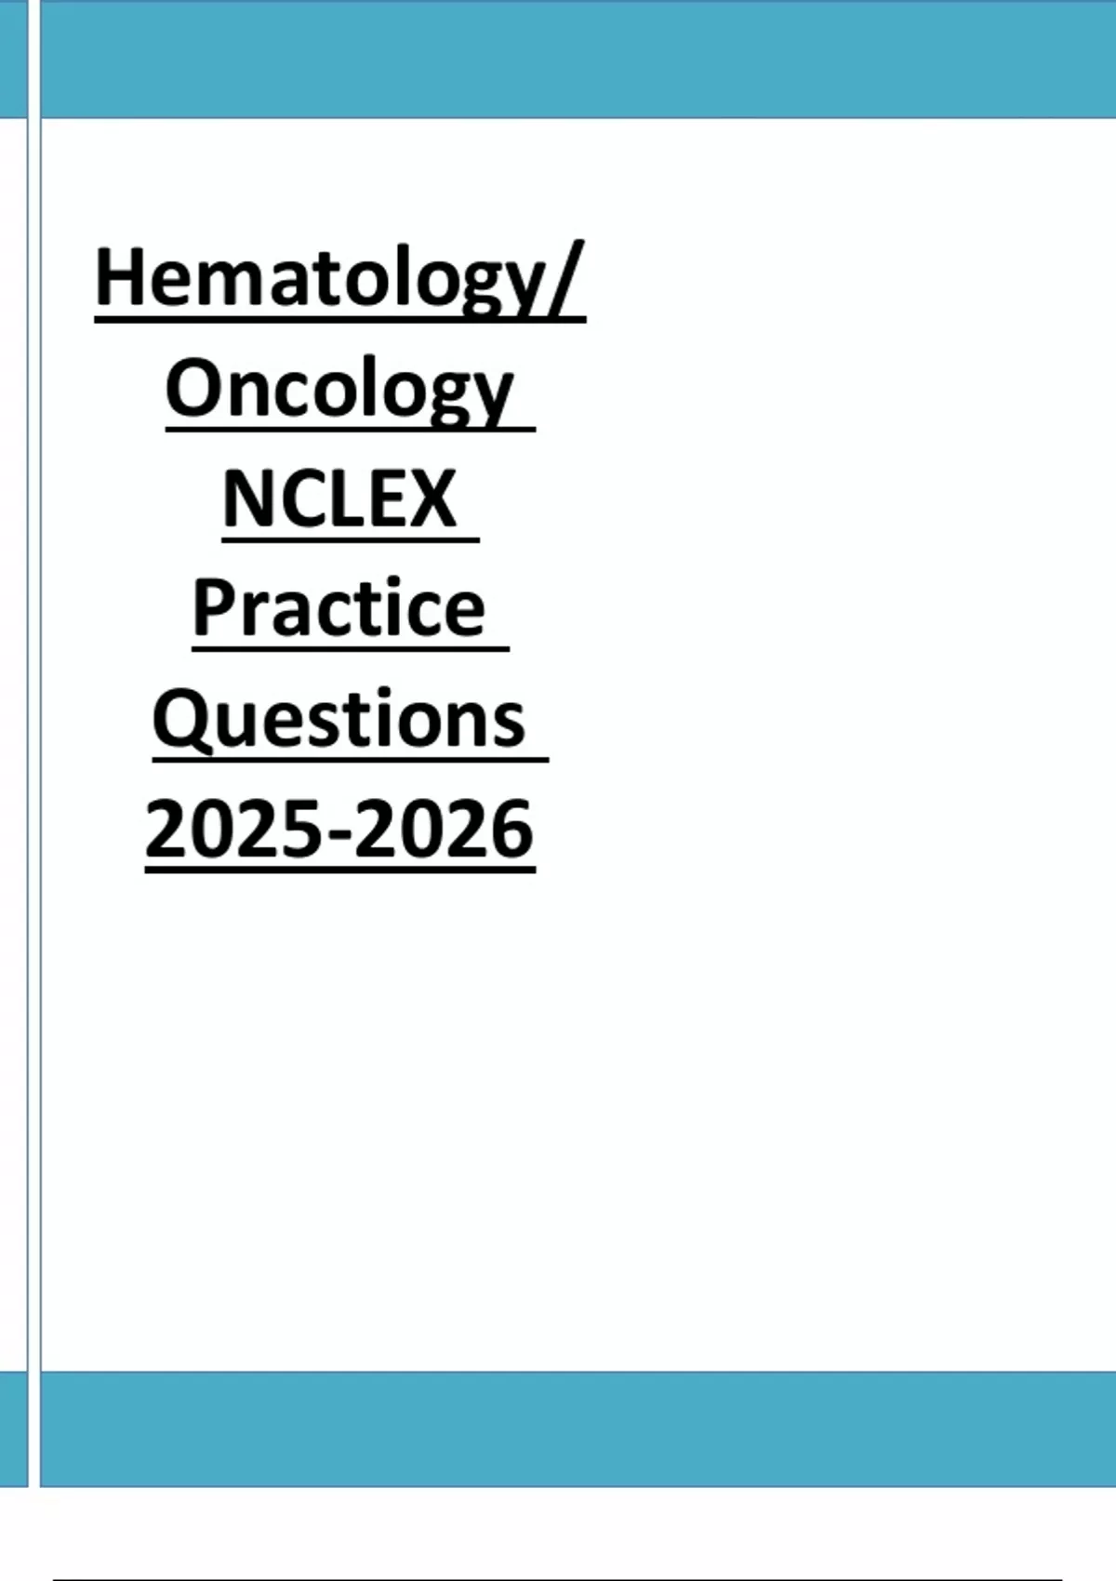Select the word "Practice" in the heading
The width and height of the screenshot is (1116, 1581).
pyautogui.click(x=339, y=609)
